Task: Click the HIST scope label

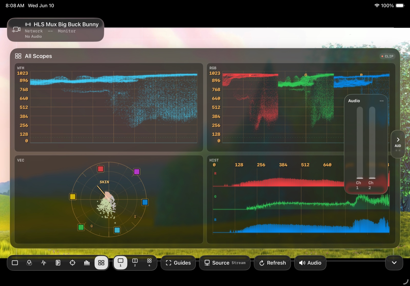Action: pyautogui.click(x=214, y=160)
